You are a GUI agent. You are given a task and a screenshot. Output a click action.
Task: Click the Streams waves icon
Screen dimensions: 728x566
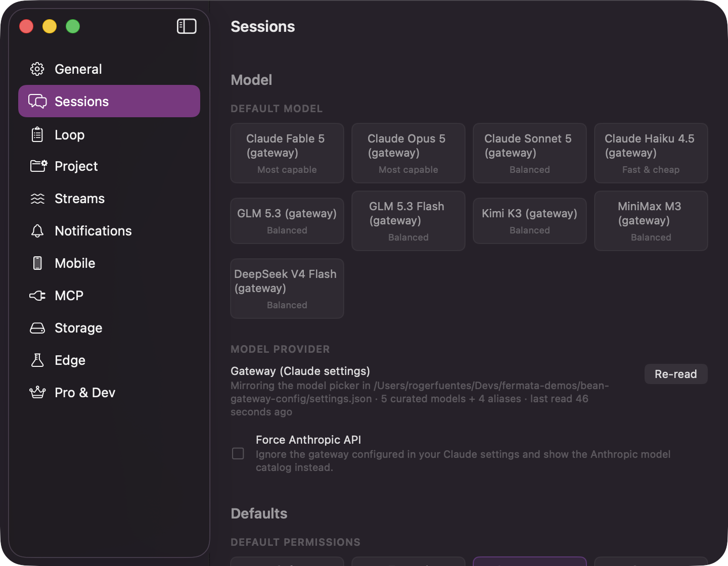[x=37, y=199]
